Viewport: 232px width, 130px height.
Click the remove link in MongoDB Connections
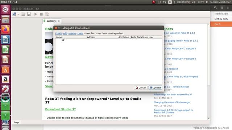(72, 33)
